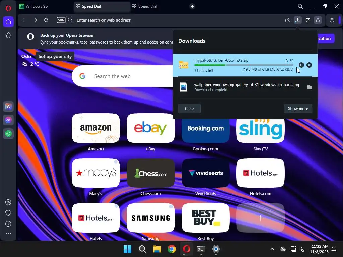Click the mypal-68.13.1 zip file name

221,60
